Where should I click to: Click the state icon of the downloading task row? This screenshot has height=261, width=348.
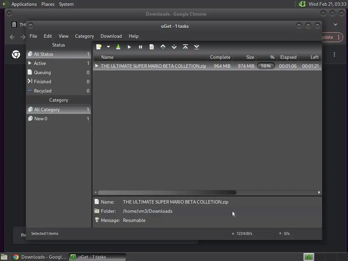[97, 66]
